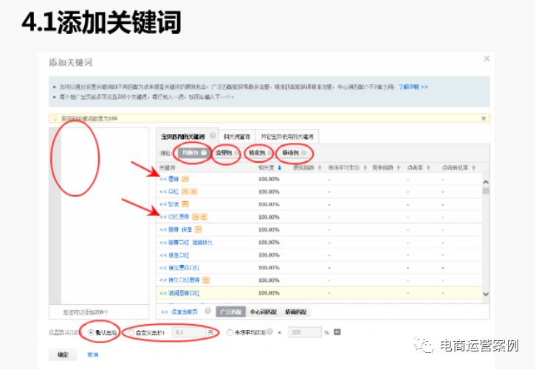The height and width of the screenshot is (369, 536).
Task: Open help icon beside 宝贝匹配的关键词 tab
Action: 213,136
